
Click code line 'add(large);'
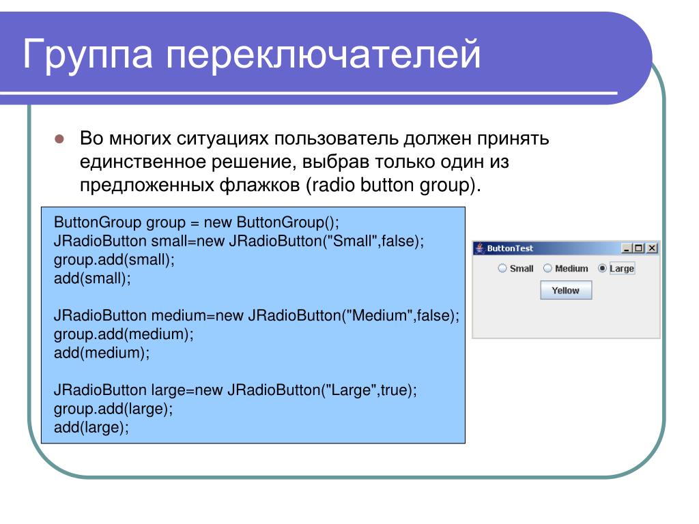point(91,427)
